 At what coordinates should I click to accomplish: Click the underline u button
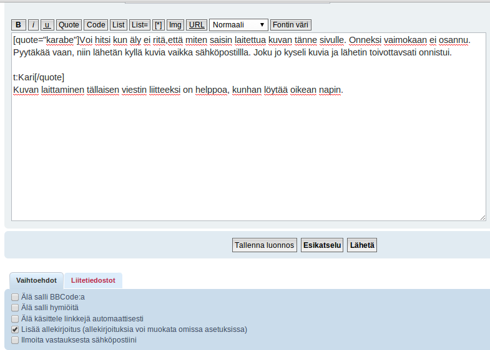click(x=47, y=25)
